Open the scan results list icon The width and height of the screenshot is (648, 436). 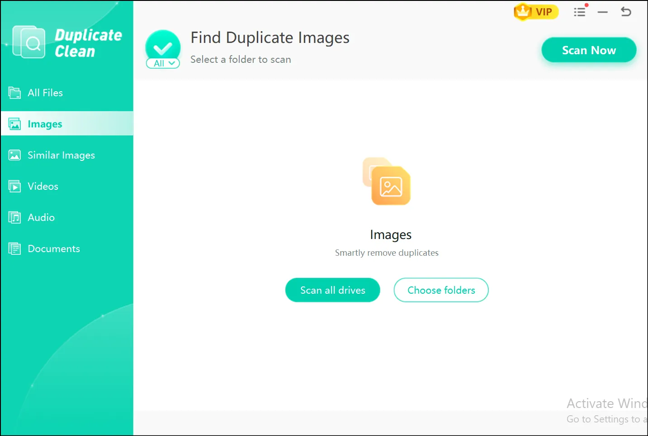(580, 12)
